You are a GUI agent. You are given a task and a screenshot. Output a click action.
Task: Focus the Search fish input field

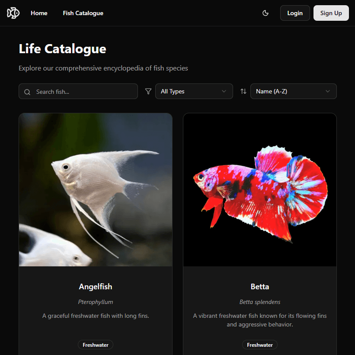point(78,92)
